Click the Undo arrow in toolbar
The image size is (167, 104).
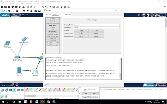pyautogui.click(x=35, y=7)
